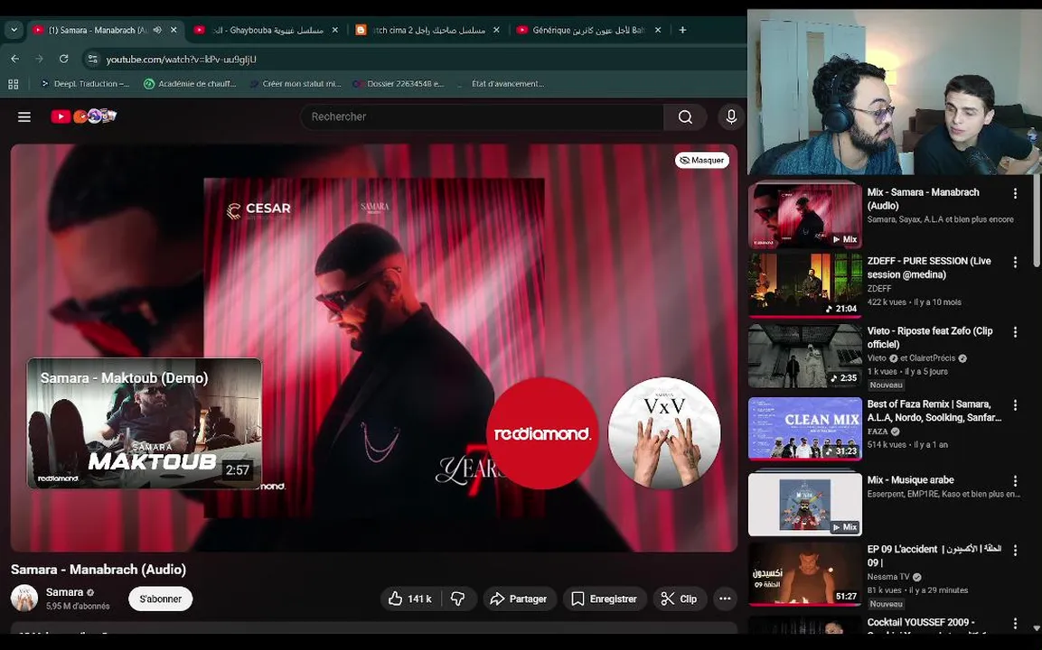Open options for Best of Faza Remix
Image resolution: width=1042 pixels, height=650 pixels.
pyautogui.click(x=1015, y=405)
